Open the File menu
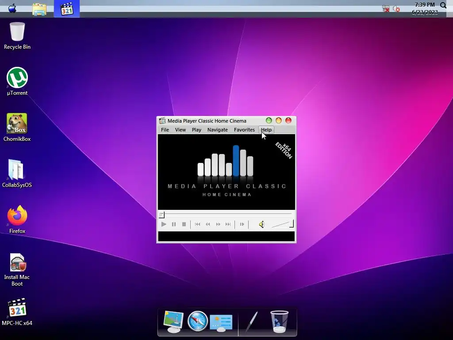Image resolution: width=453 pixels, height=340 pixels. 165,130
